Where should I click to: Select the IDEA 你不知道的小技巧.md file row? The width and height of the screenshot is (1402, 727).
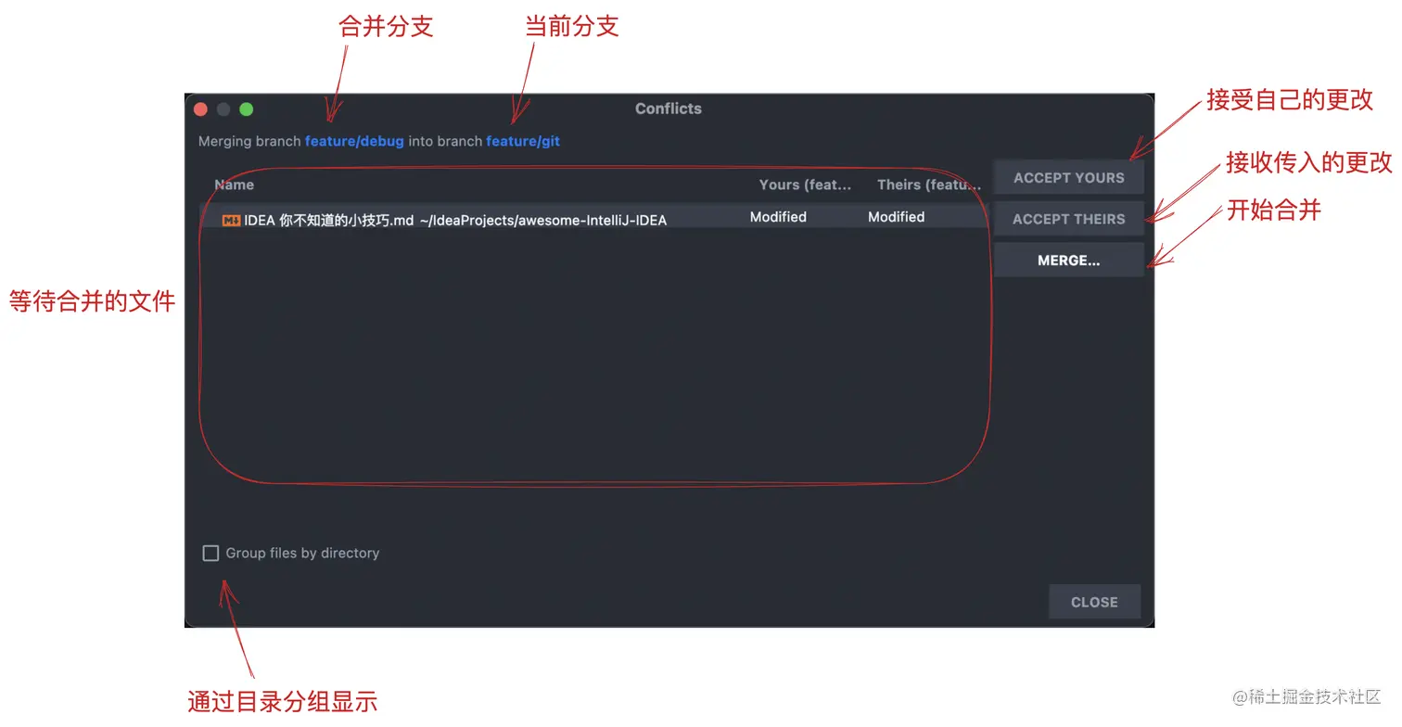593,218
